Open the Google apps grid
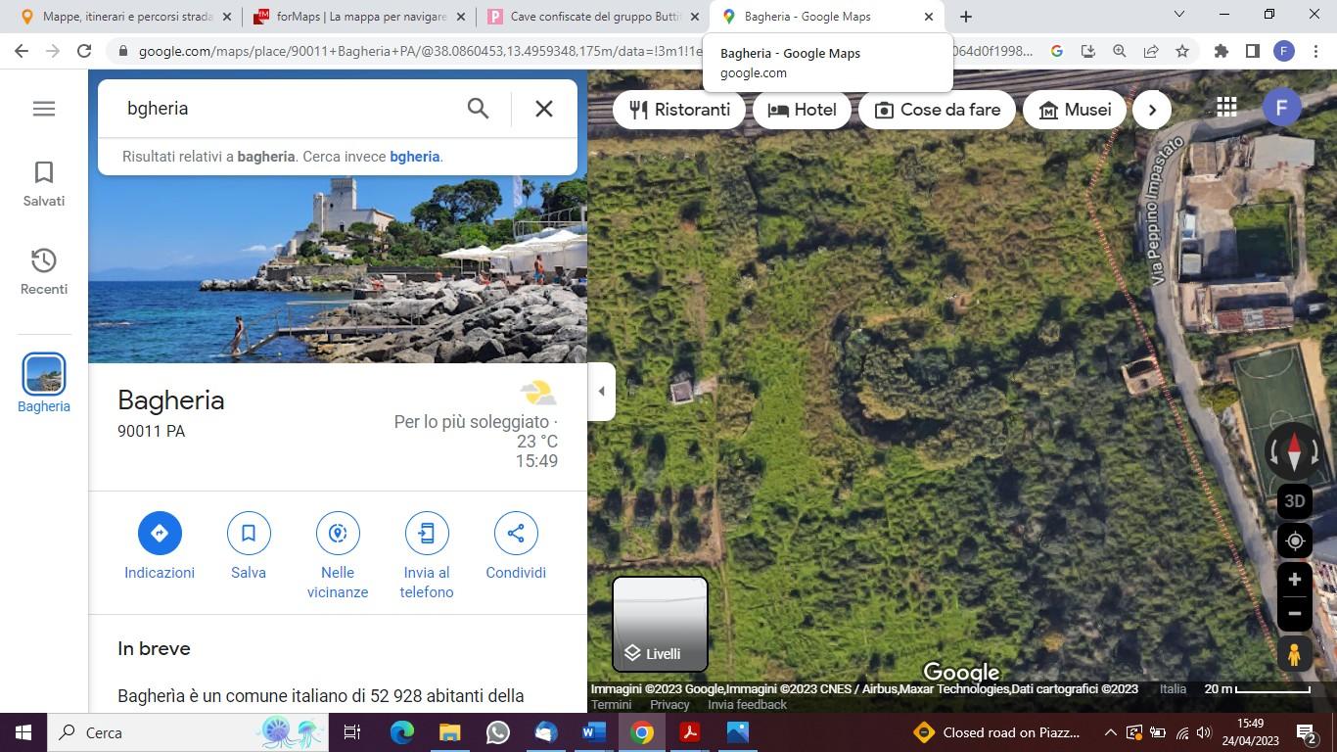Viewport: 1337px width, 752px height. (x=1226, y=107)
